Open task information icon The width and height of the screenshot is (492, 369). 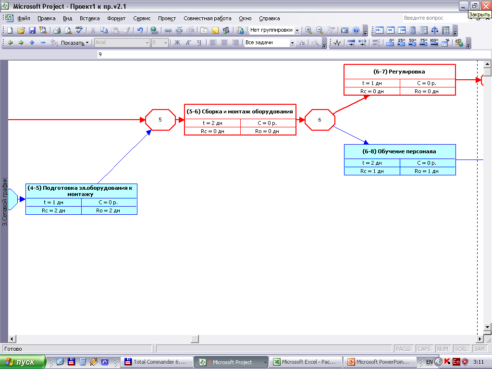coord(204,30)
